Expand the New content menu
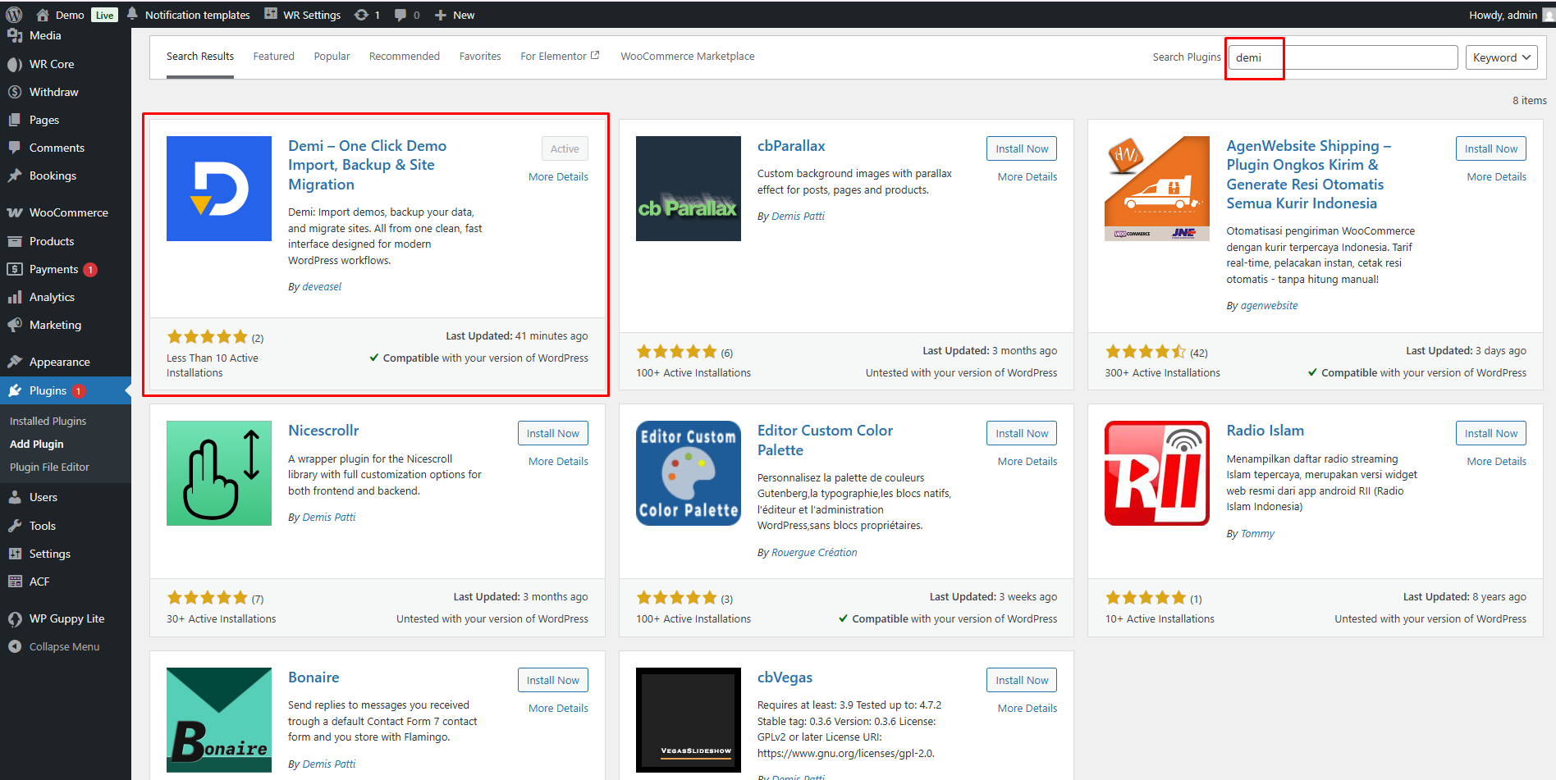Viewport: 1556px width, 780px height. pos(455,15)
